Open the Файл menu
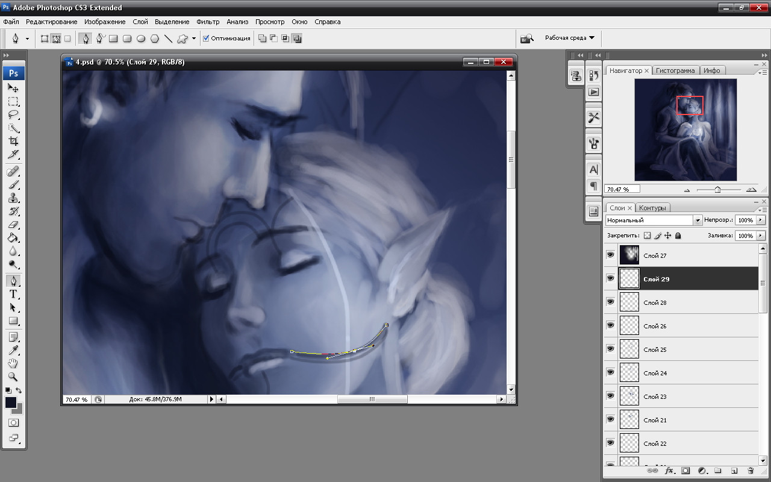771x482 pixels. pyautogui.click(x=11, y=22)
